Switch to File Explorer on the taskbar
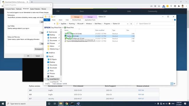189x106 pixels. click(61, 104)
